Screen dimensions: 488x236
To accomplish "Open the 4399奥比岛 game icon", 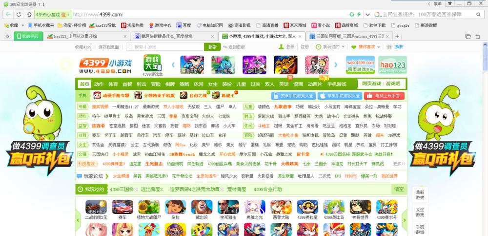I will point(334,207).
